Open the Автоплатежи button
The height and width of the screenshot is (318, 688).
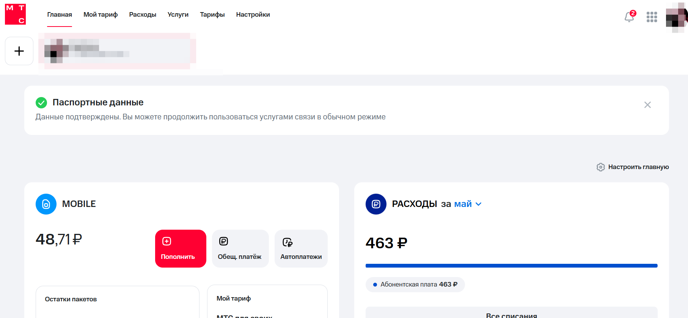[301, 249]
